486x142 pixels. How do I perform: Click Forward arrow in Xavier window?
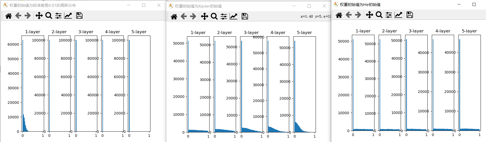pos(193,17)
